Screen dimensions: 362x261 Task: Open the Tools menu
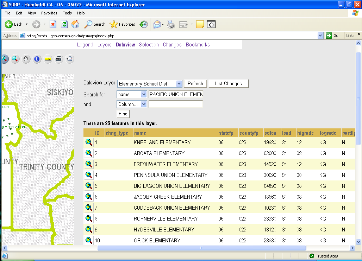(67, 13)
